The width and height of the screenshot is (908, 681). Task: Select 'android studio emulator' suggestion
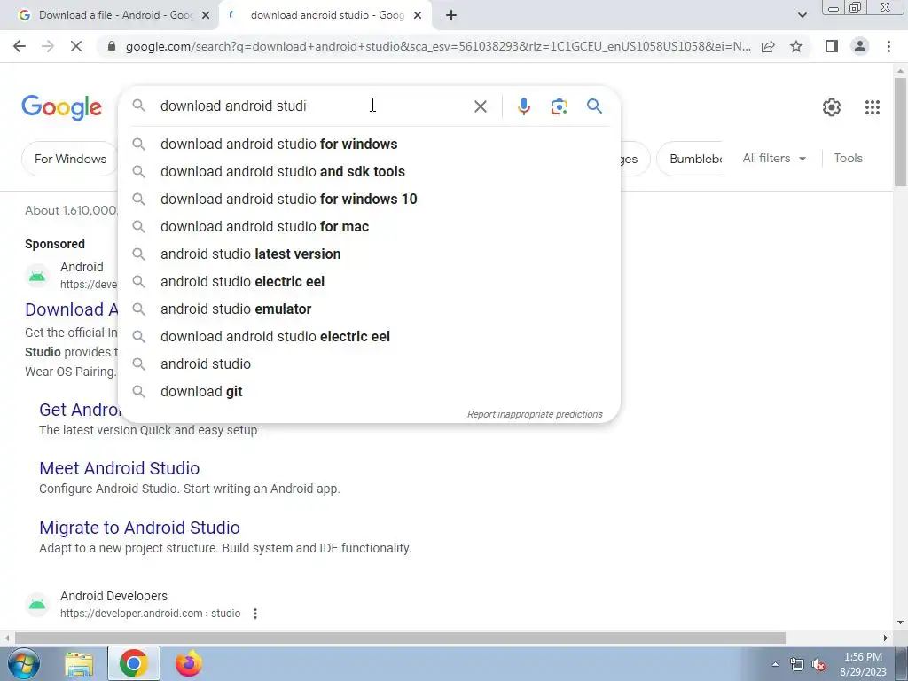(x=369, y=309)
